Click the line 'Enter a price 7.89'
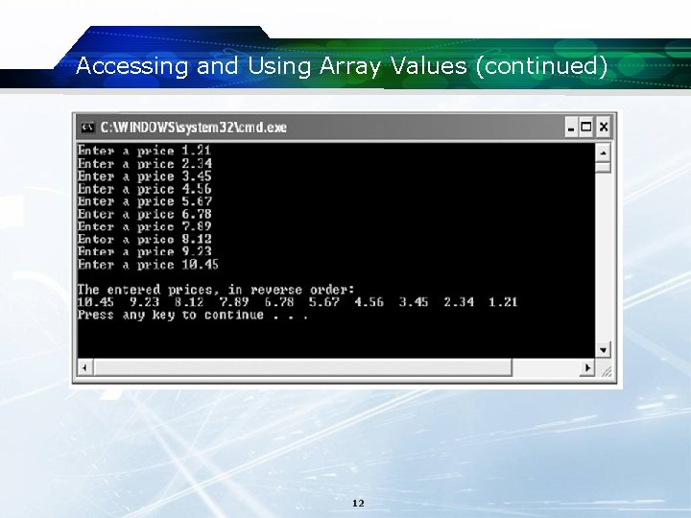Screen dimensions: 691x518 [x=145, y=226]
